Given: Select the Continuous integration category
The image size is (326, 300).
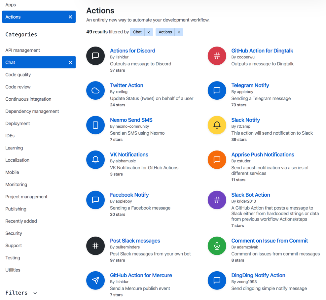Looking at the screenshot, I should 28,99.
